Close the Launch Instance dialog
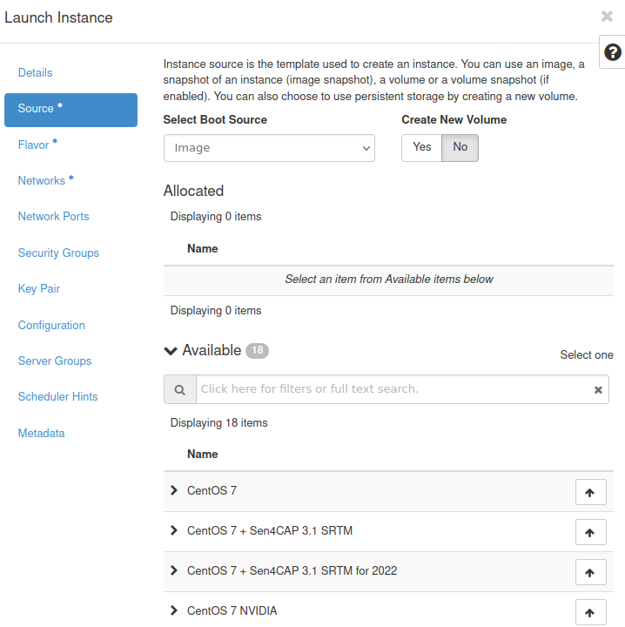 (607, 17)
